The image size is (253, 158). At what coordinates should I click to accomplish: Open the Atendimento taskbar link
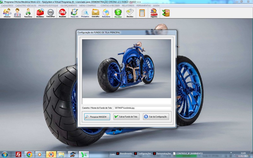[124, 154]
